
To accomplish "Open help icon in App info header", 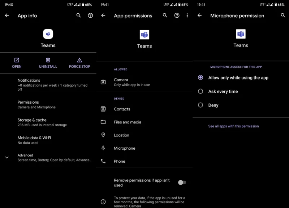I will coord(90,15).
